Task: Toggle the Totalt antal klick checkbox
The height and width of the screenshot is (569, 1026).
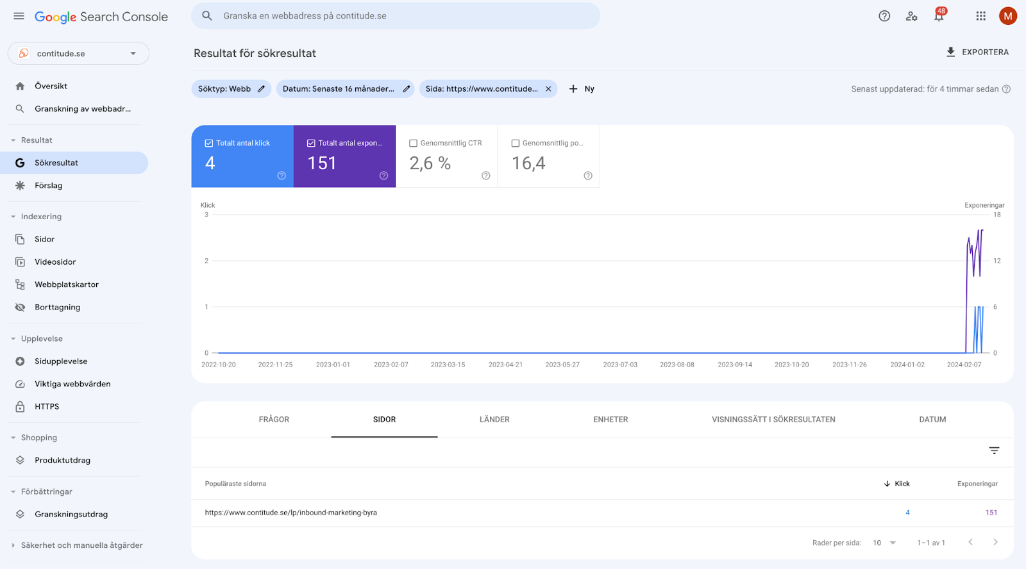Action: [209, 144]
